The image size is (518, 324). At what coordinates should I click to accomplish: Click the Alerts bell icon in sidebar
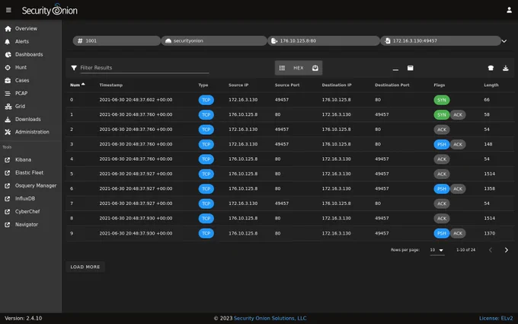[x=8, y=42]
